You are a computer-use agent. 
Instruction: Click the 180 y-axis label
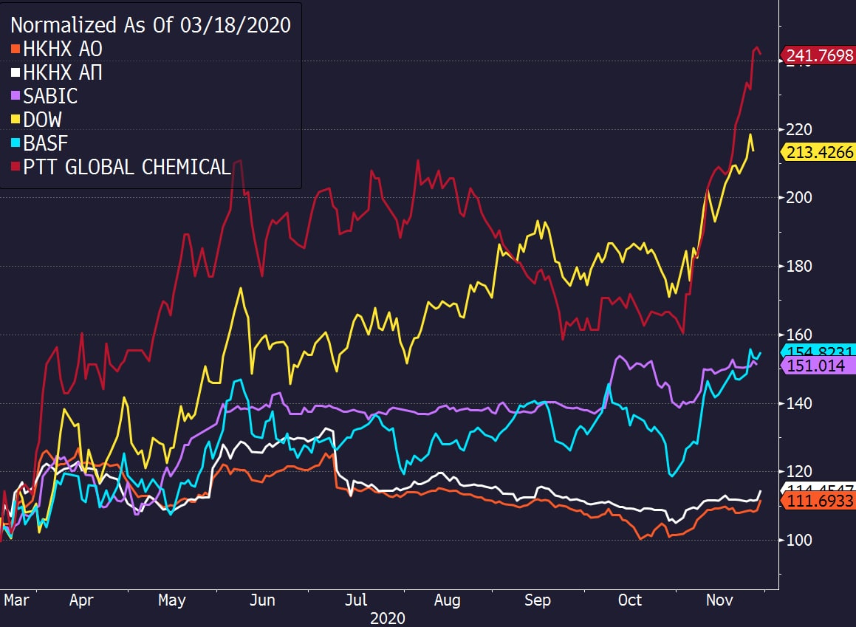click(x=798, y=267)
